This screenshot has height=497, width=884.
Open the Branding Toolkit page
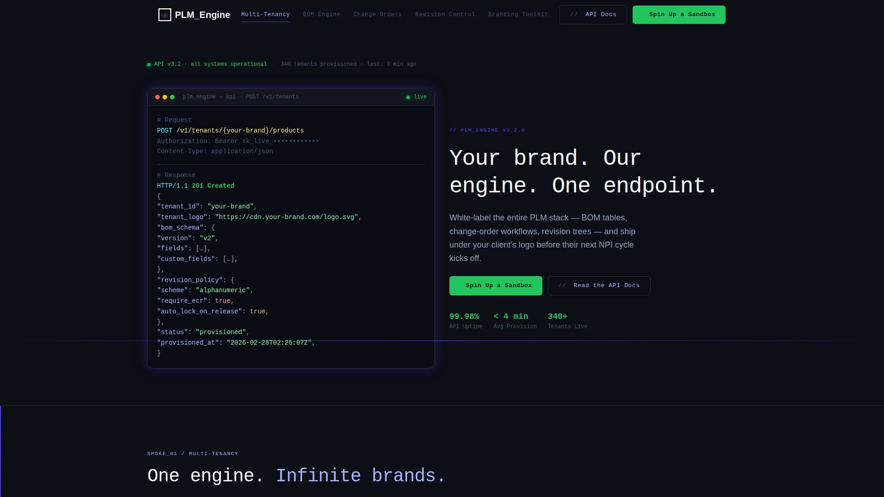[x=518, y=14]
